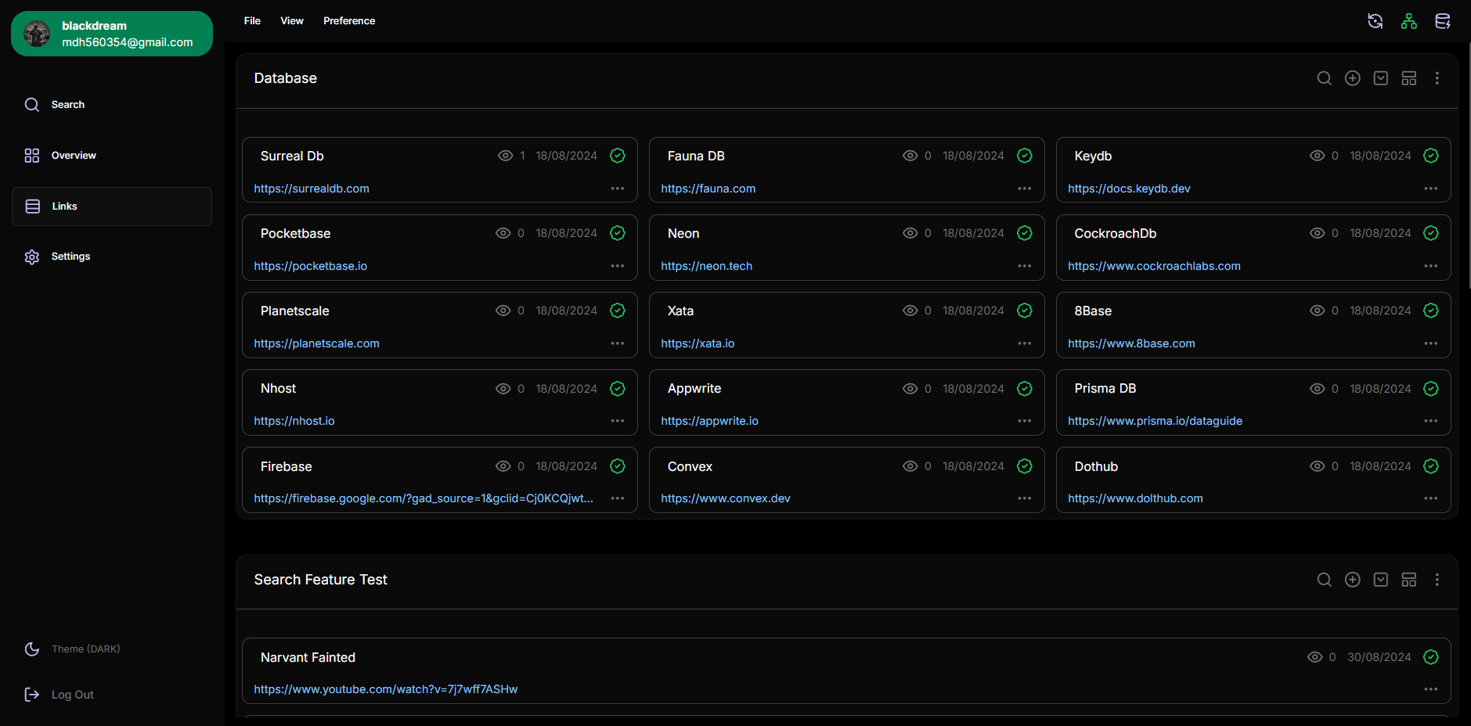Change layout view in Search Feature Test section

(1409, 580)
